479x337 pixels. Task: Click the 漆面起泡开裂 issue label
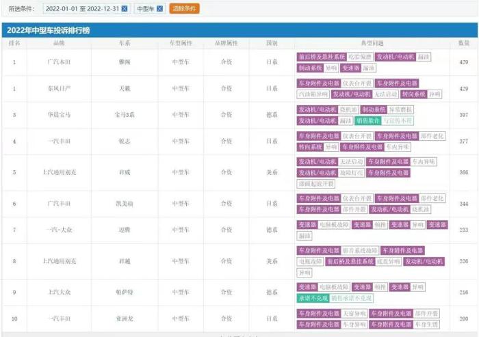tap(316, 184)
